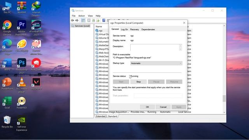
Task: Click Export List icon in Services toolbar
Action: click(x=98, y=20)
